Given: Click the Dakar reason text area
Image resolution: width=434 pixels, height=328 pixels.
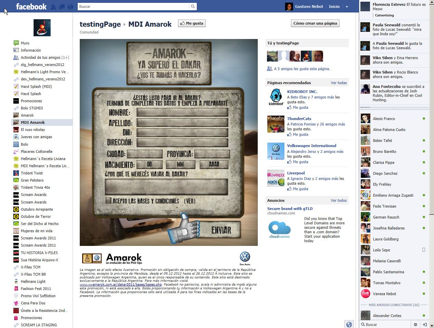Looking at the screenshot, I should pos(166,187).
